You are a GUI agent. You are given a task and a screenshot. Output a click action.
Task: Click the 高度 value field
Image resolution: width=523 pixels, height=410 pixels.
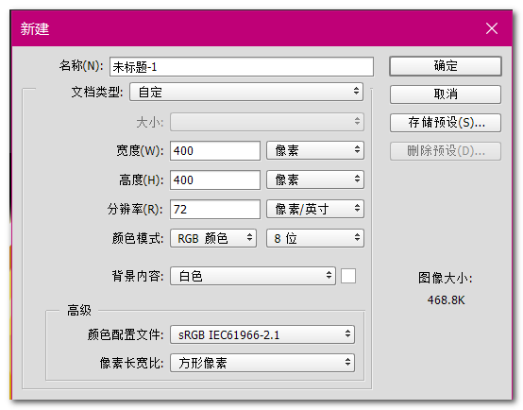coord(215,179)
